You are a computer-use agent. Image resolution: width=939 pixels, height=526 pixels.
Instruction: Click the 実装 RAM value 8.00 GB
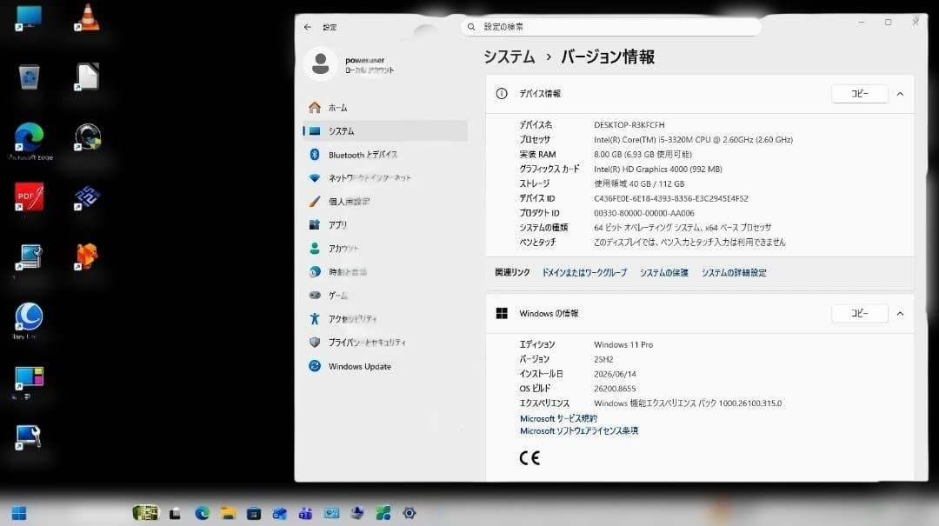[x=643, y=155]
